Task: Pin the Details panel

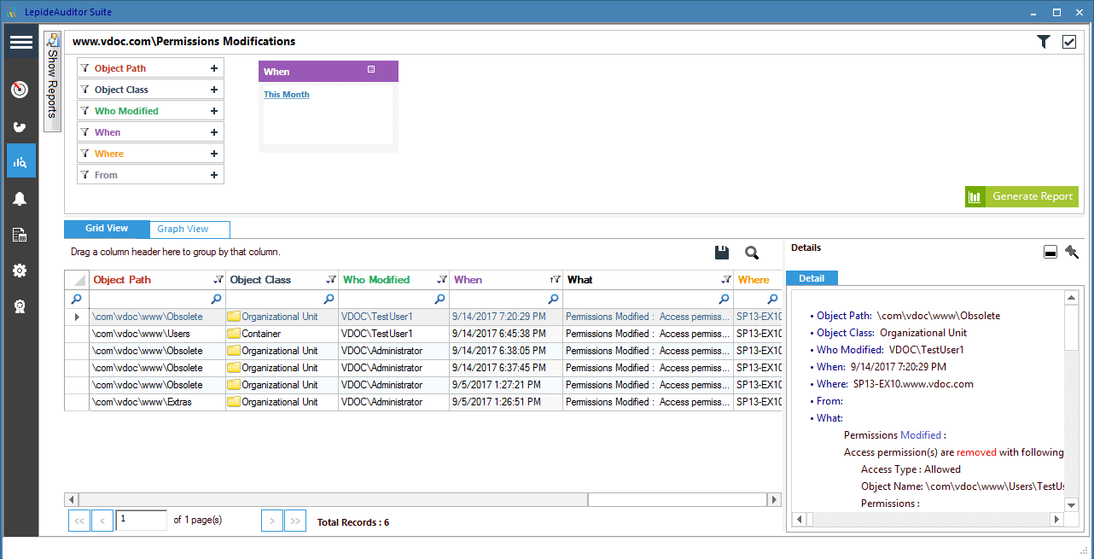Action: (1072, 252)
